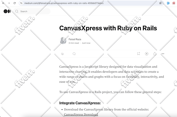Share the article with the share icon
This screenshot has height=117, width=177.
pos(155,54)
